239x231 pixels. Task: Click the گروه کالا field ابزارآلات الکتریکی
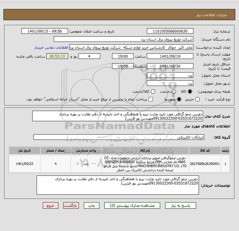tap(119, 137)
